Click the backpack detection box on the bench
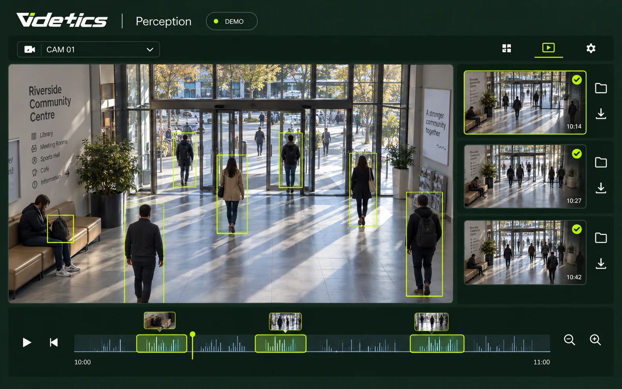 click(x=60, y=229)
